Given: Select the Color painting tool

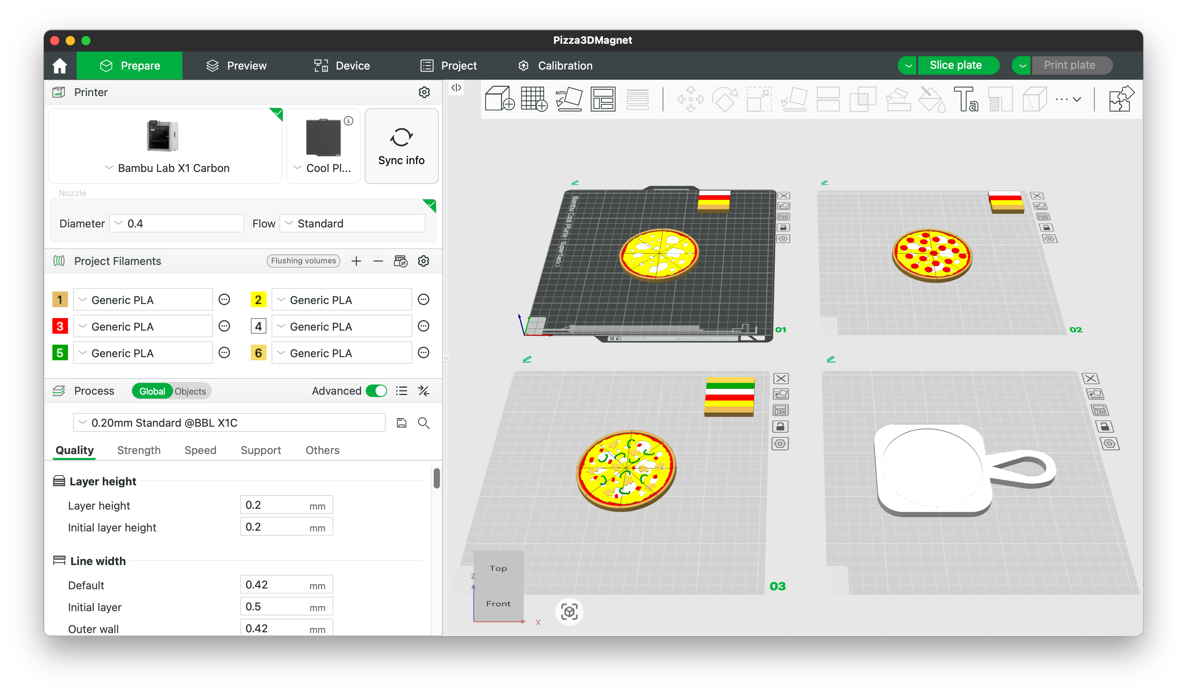Looking at the screenshot, I should 932,99.
